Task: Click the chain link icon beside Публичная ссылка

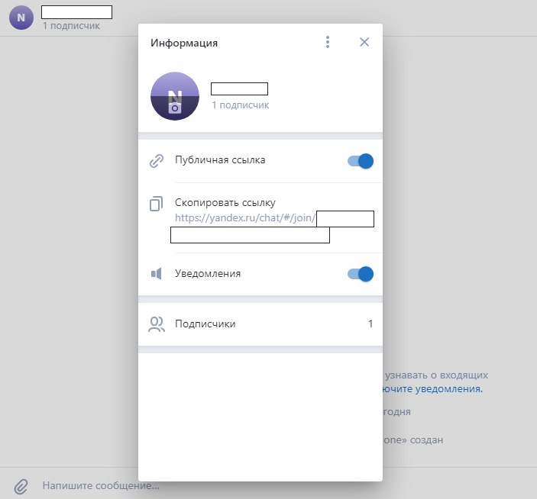Action: [x=157, y=161]
